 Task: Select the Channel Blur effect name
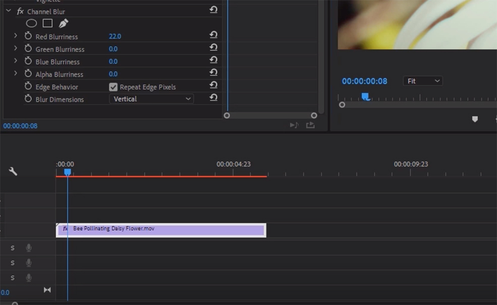(x=46, y=12)
